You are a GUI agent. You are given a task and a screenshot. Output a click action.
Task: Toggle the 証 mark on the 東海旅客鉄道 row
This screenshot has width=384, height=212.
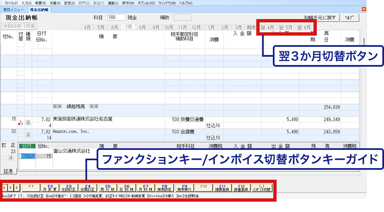[28, 122]
